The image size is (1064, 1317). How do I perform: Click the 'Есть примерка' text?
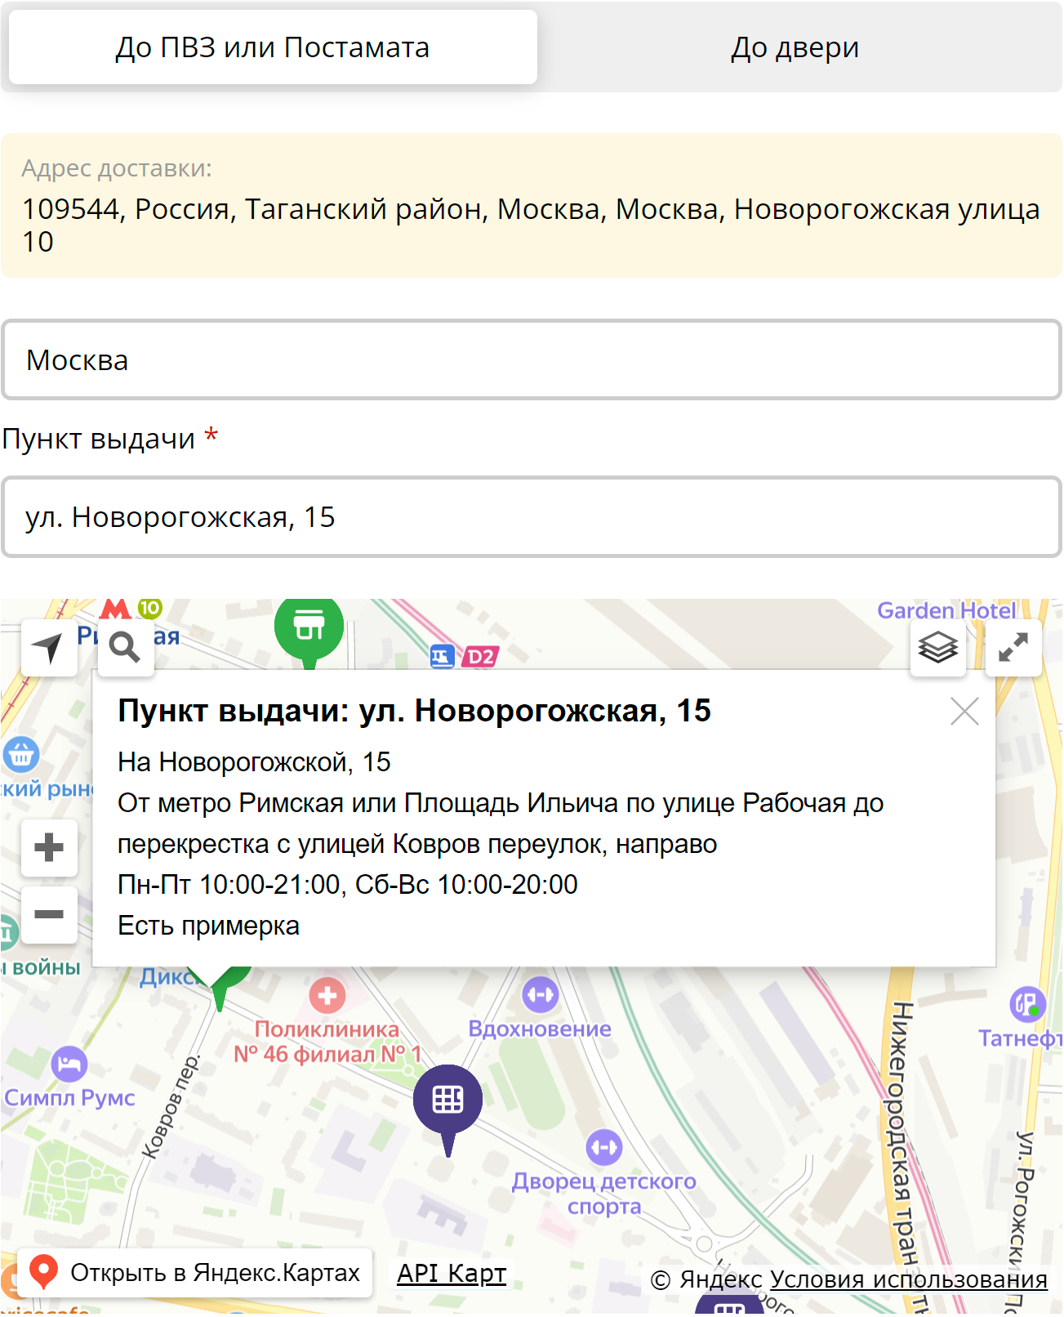coord(209,926)
